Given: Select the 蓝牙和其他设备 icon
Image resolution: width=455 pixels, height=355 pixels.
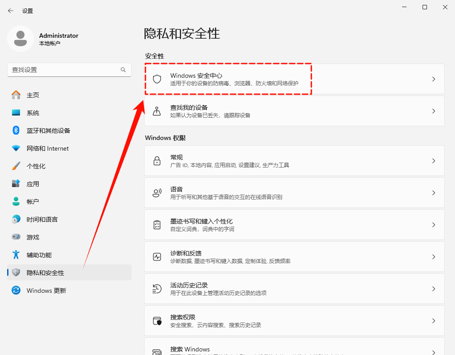Looking at the screenshot, I should pyautogui.click(x=15, y=130).
